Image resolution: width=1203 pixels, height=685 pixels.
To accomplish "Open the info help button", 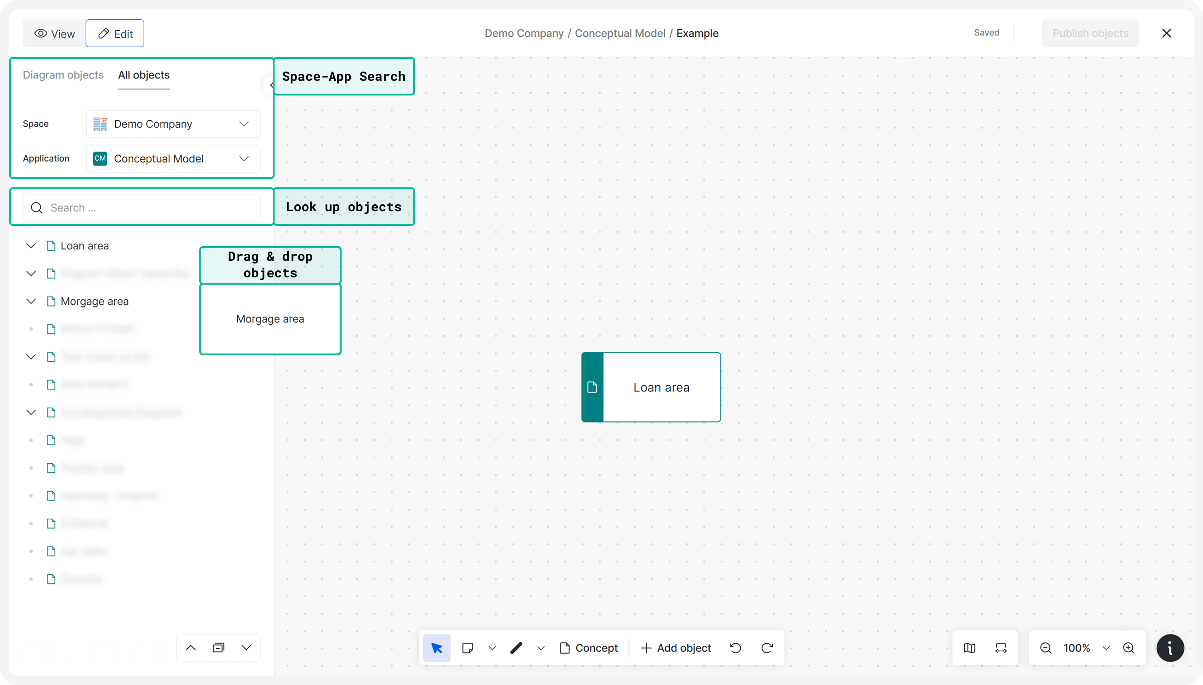I will point(1170,648).
